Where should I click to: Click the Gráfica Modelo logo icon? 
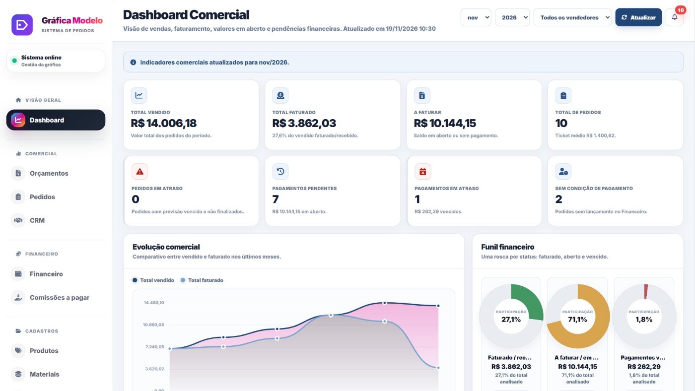(x=22, y=25)
